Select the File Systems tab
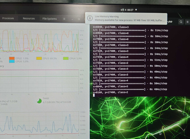This screenshot has width=190, height=139. click(49, 19)
